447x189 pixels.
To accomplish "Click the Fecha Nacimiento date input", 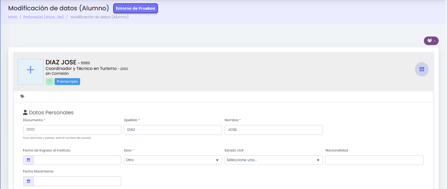I will (77, 181).
